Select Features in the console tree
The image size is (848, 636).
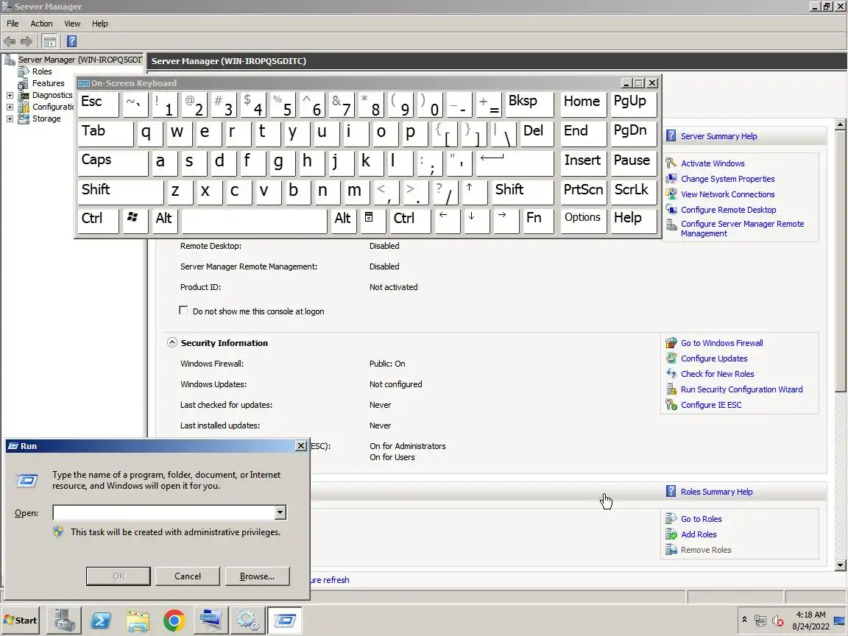[x=48, y=83]
